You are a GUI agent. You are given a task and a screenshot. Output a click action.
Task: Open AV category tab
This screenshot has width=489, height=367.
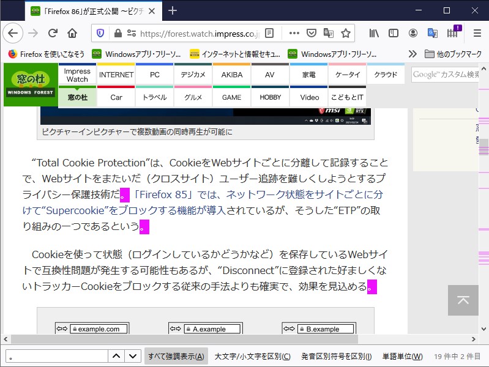point(270,75)
